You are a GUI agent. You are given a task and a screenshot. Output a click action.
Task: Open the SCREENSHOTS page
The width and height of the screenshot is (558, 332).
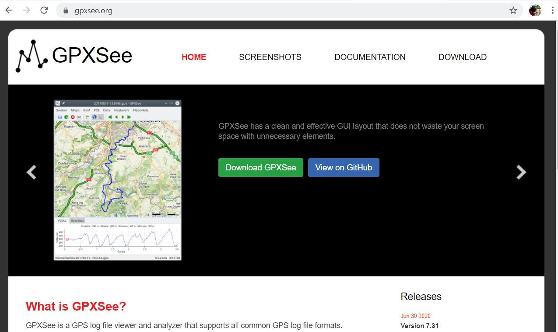pyautogui.click(x=270, y=57)
